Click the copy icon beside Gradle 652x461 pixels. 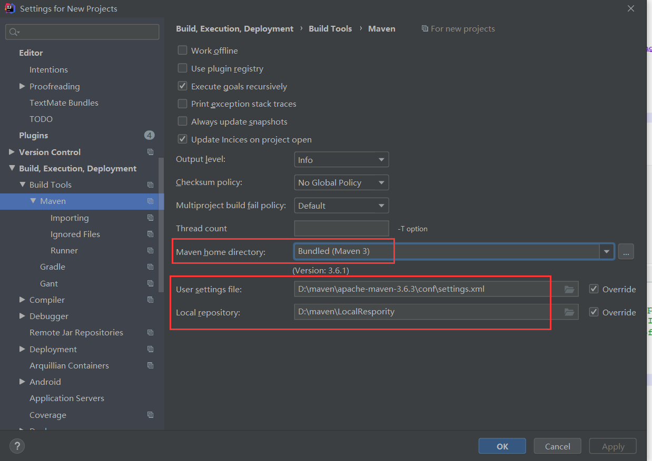pyautogui.click(x=151, y=267)
